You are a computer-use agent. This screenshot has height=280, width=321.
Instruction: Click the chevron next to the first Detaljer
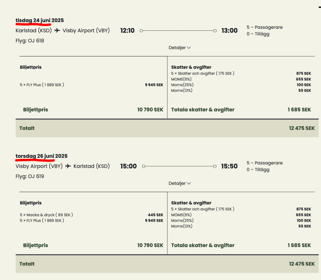tap(189, 48)
